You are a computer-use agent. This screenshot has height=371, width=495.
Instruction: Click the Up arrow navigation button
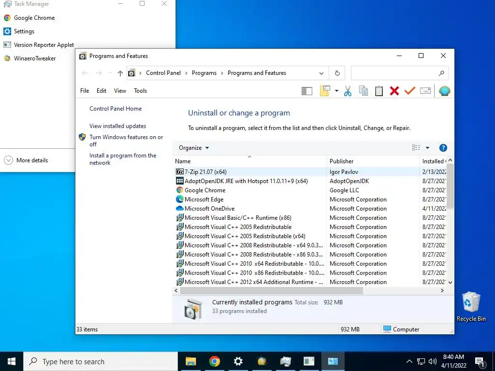pyautogui.click(x=120, y=73)
